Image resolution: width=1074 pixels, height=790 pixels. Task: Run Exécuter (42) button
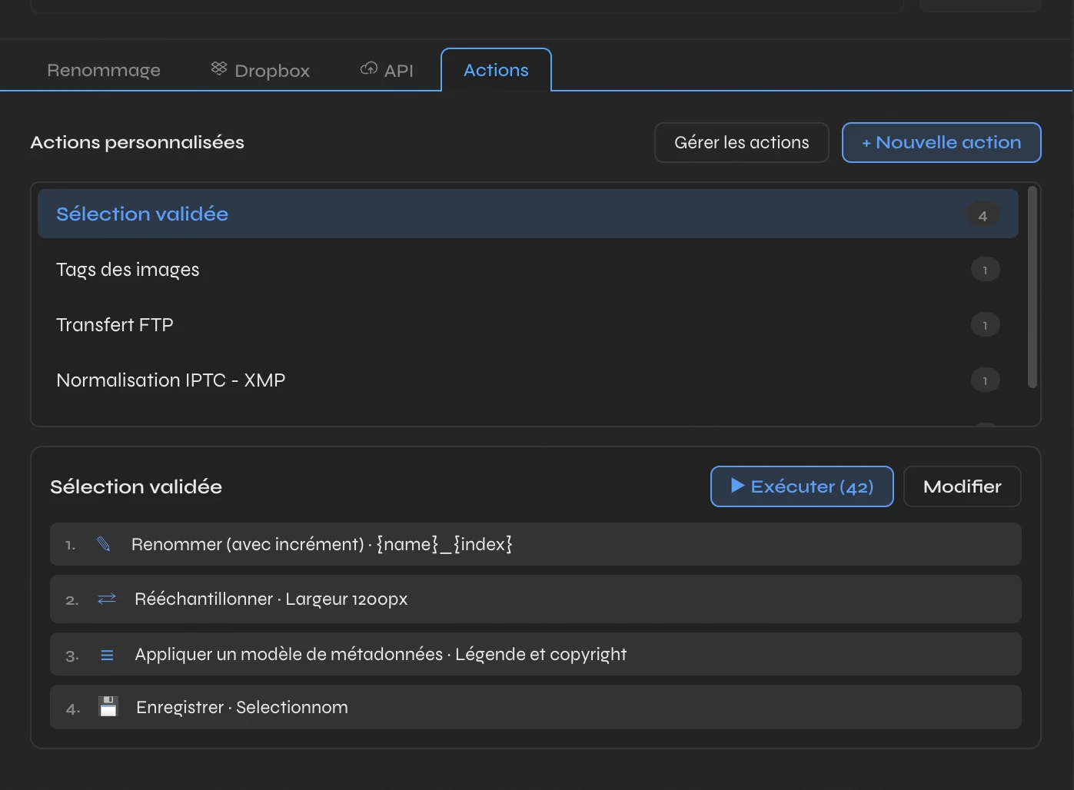(x=802, y=486)
